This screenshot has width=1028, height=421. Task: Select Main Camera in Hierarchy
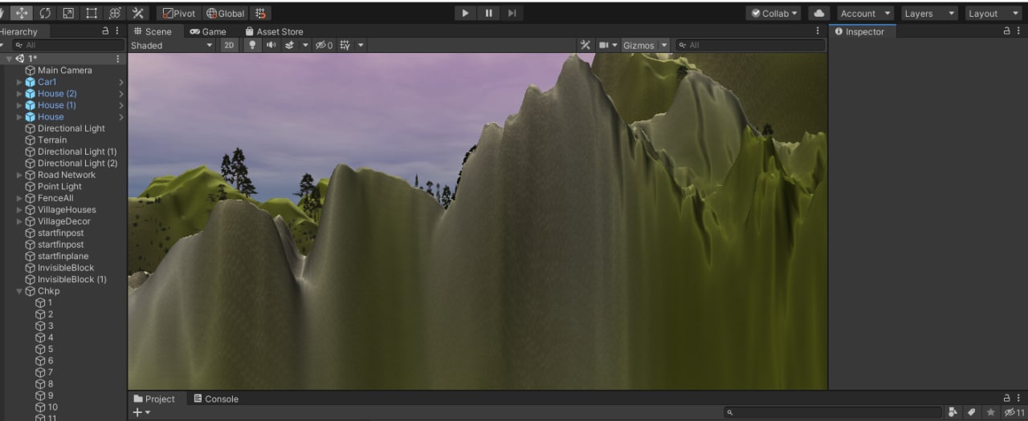[64, 71]
